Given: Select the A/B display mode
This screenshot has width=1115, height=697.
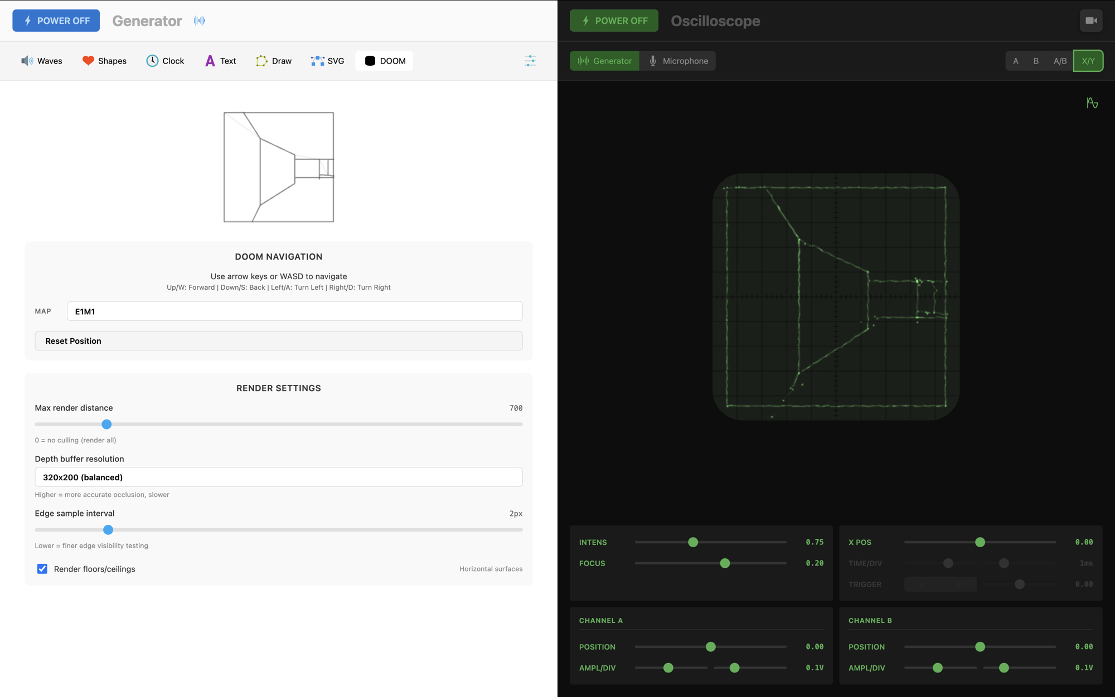Looking at the screenshot, I should click(1060, 61).
